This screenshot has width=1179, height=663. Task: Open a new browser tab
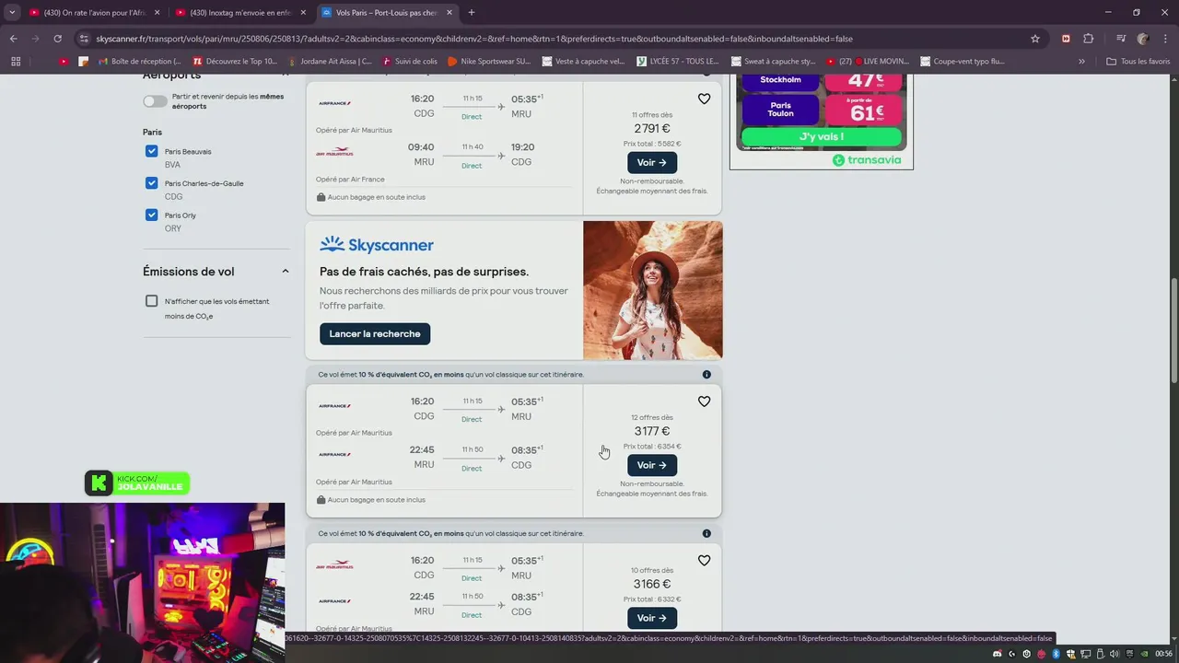point(471,13)
